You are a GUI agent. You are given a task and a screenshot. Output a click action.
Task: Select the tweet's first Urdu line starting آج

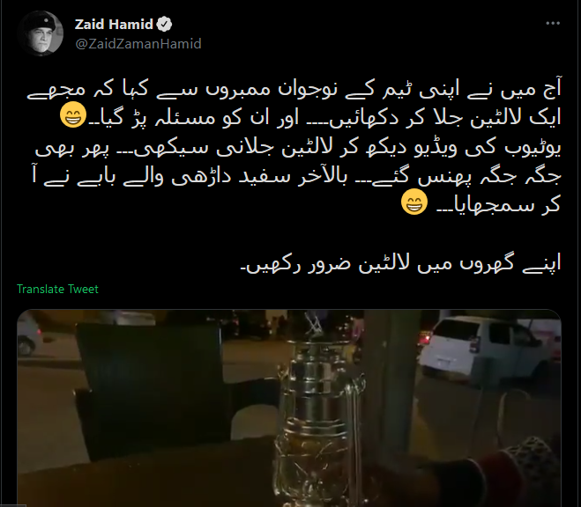[x=294, y=91]
